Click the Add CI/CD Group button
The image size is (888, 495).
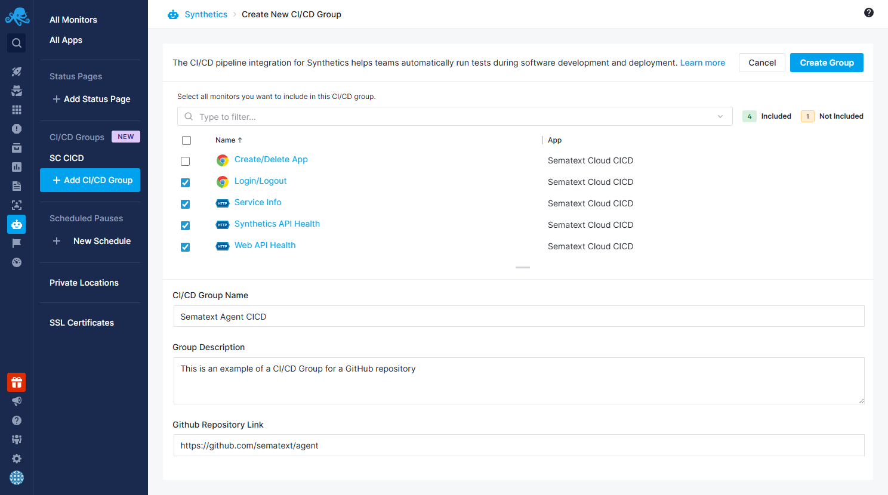[90, 180]
